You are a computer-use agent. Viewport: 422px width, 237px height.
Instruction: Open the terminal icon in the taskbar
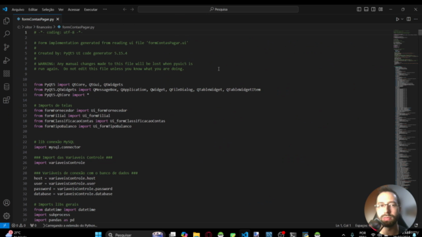(293, 234)
